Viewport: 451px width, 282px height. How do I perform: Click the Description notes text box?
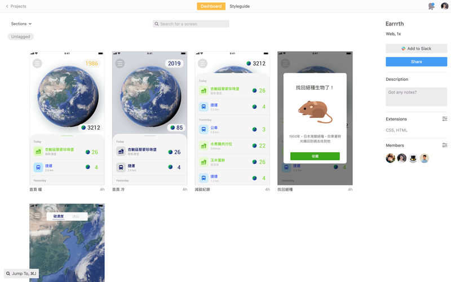pos(416,96)
